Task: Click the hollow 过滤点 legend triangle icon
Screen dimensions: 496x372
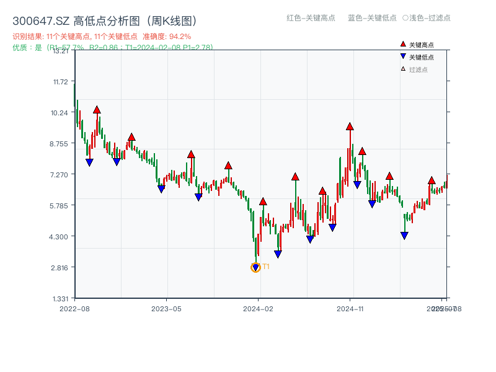Action: 403,69
